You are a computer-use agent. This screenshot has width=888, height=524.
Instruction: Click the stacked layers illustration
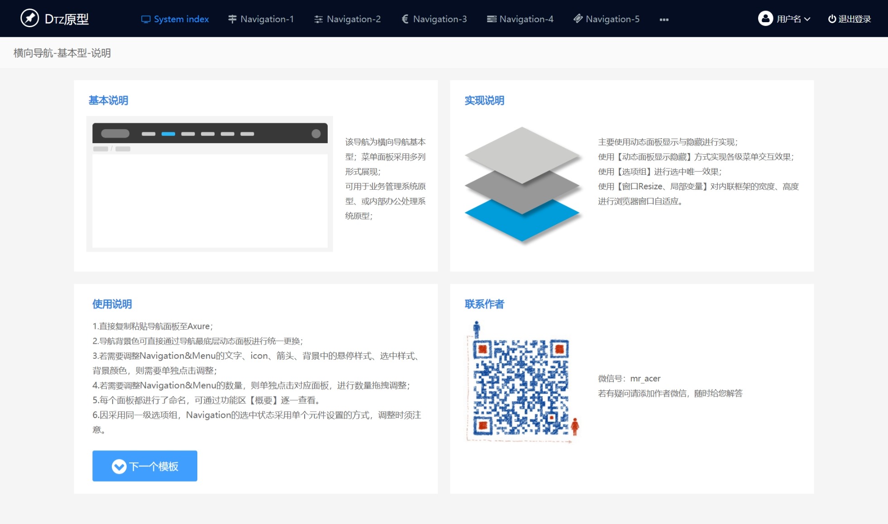click(523, 186)
